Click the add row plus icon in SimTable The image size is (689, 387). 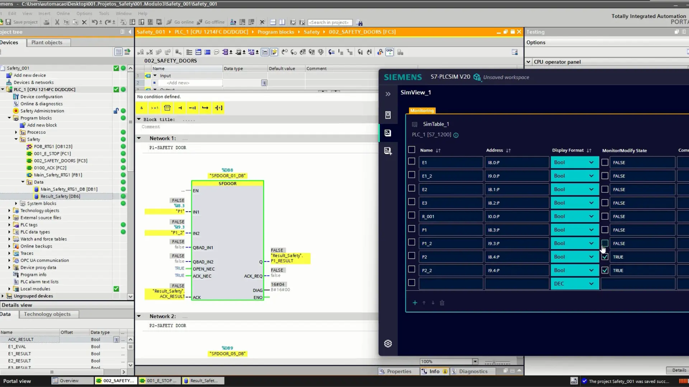point(415,303)
